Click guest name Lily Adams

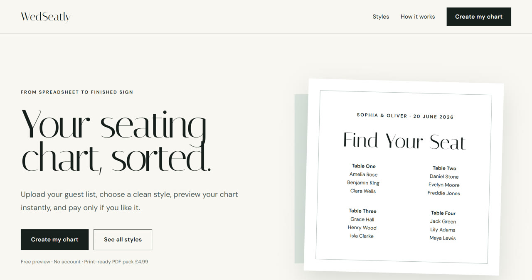443,230
